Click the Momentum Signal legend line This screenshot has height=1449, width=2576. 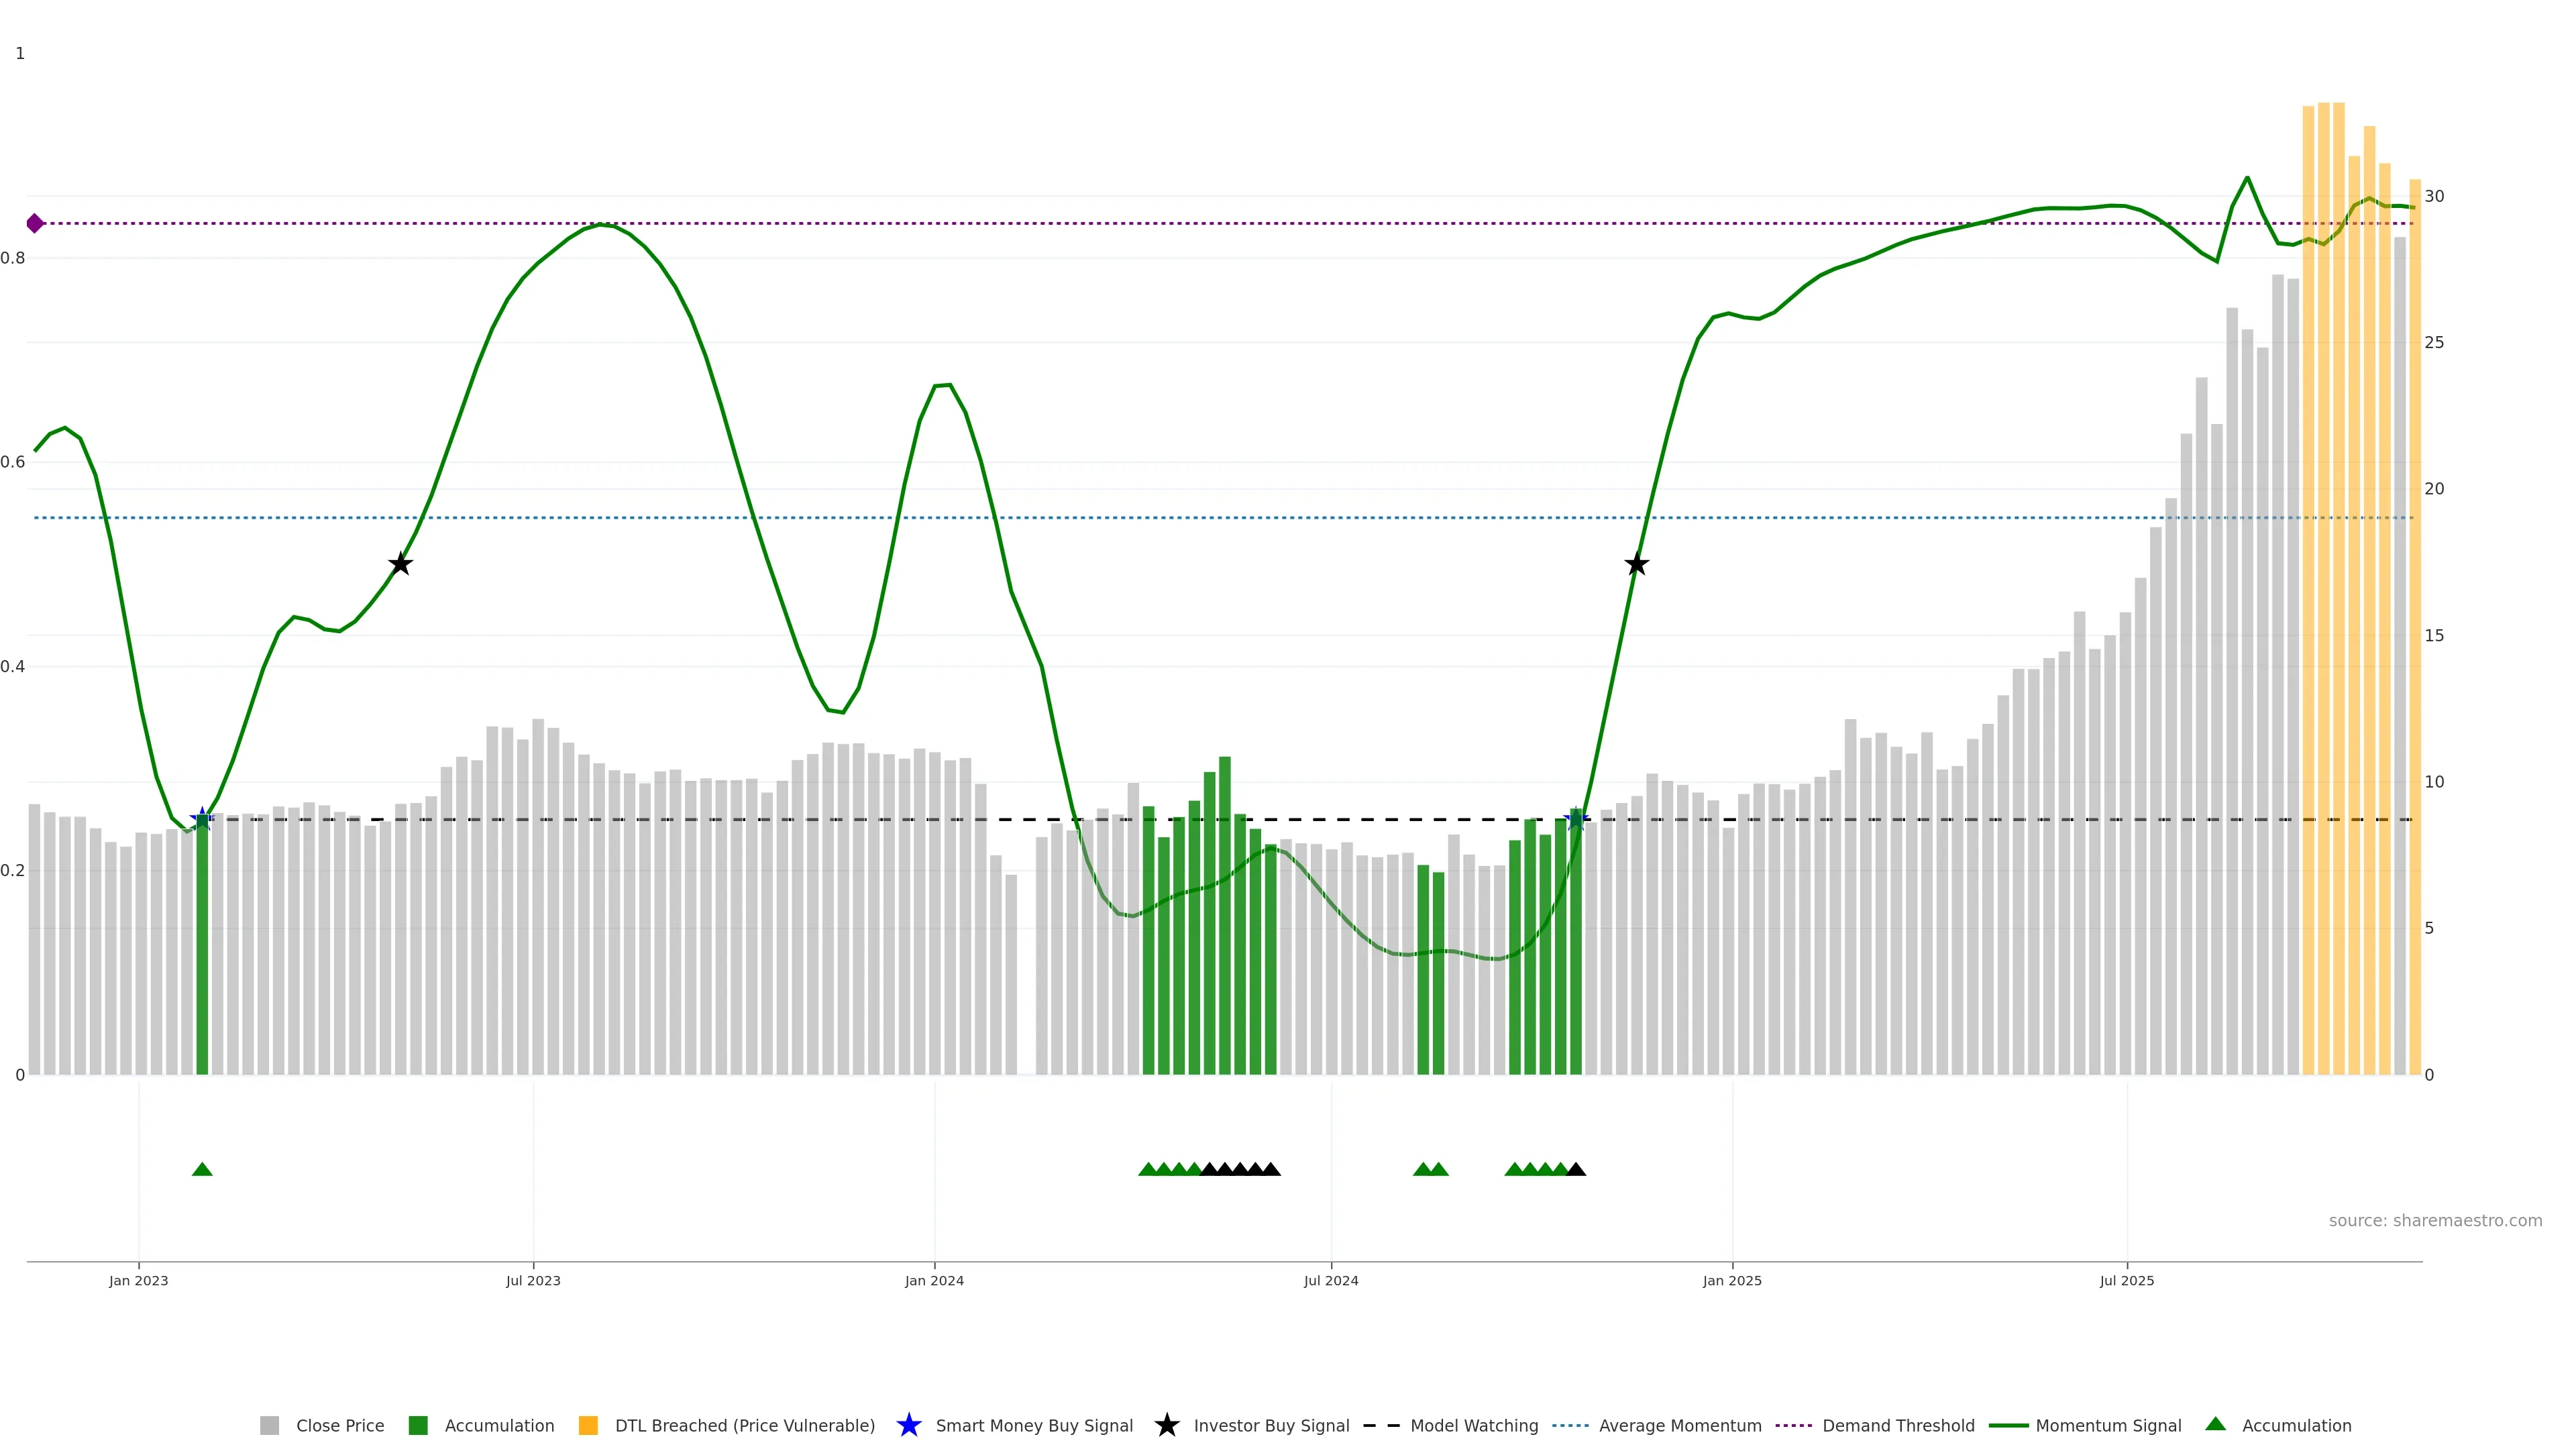(2008, 1425)
